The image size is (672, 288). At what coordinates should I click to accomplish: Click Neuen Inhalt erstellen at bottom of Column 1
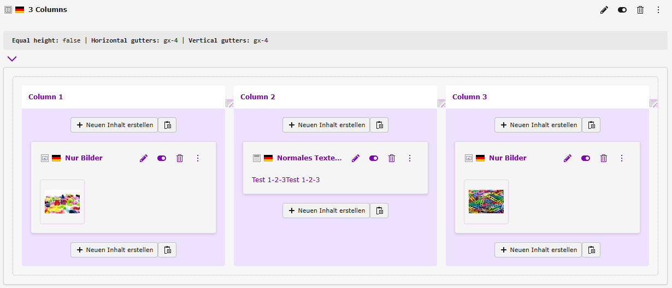coord(114,250)
